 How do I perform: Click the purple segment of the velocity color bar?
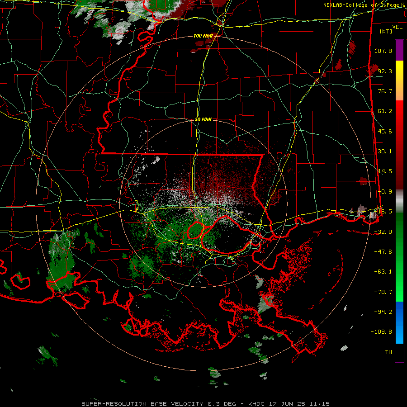point(399,50)
